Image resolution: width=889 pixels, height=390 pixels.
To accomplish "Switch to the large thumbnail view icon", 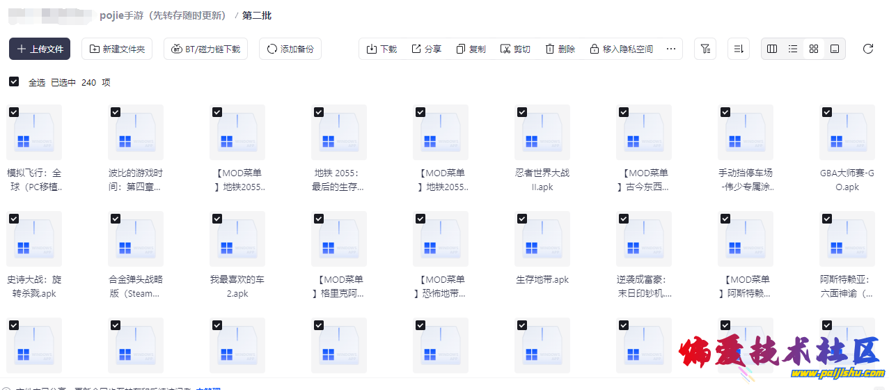I will pos(835,49).
